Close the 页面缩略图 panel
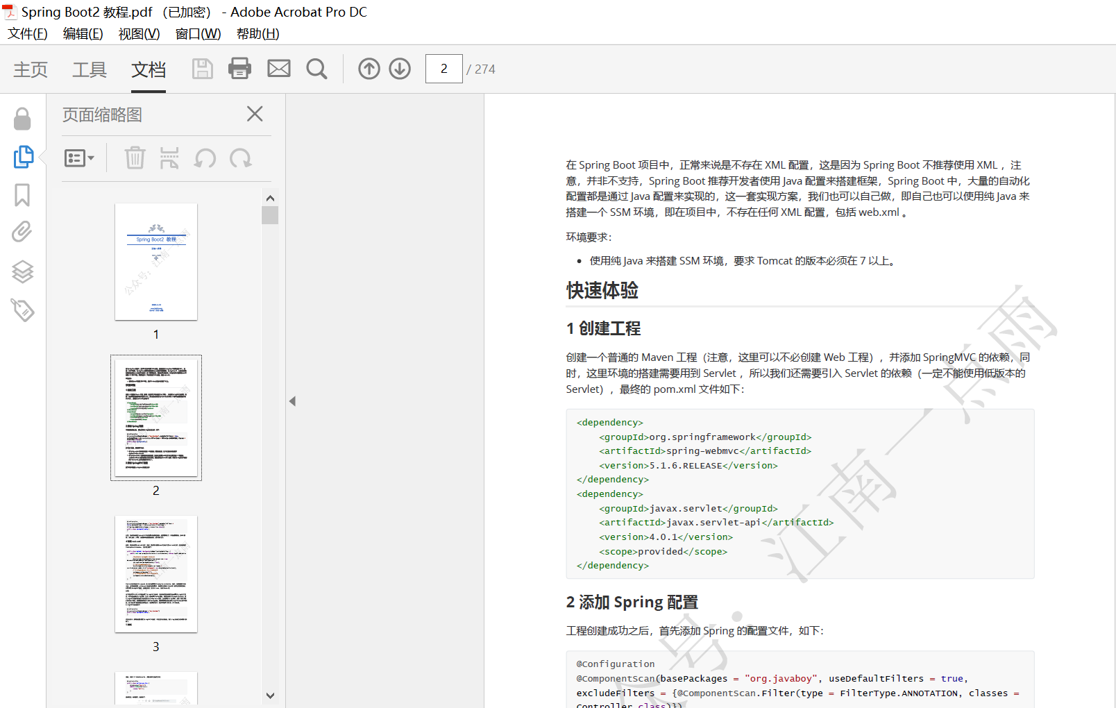Viewport: 1116px width, 708px height. [x=255, y=114]
